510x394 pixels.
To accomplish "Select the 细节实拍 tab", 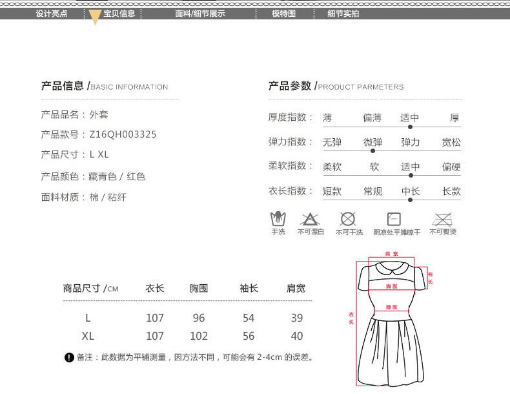I will point(343,14).
